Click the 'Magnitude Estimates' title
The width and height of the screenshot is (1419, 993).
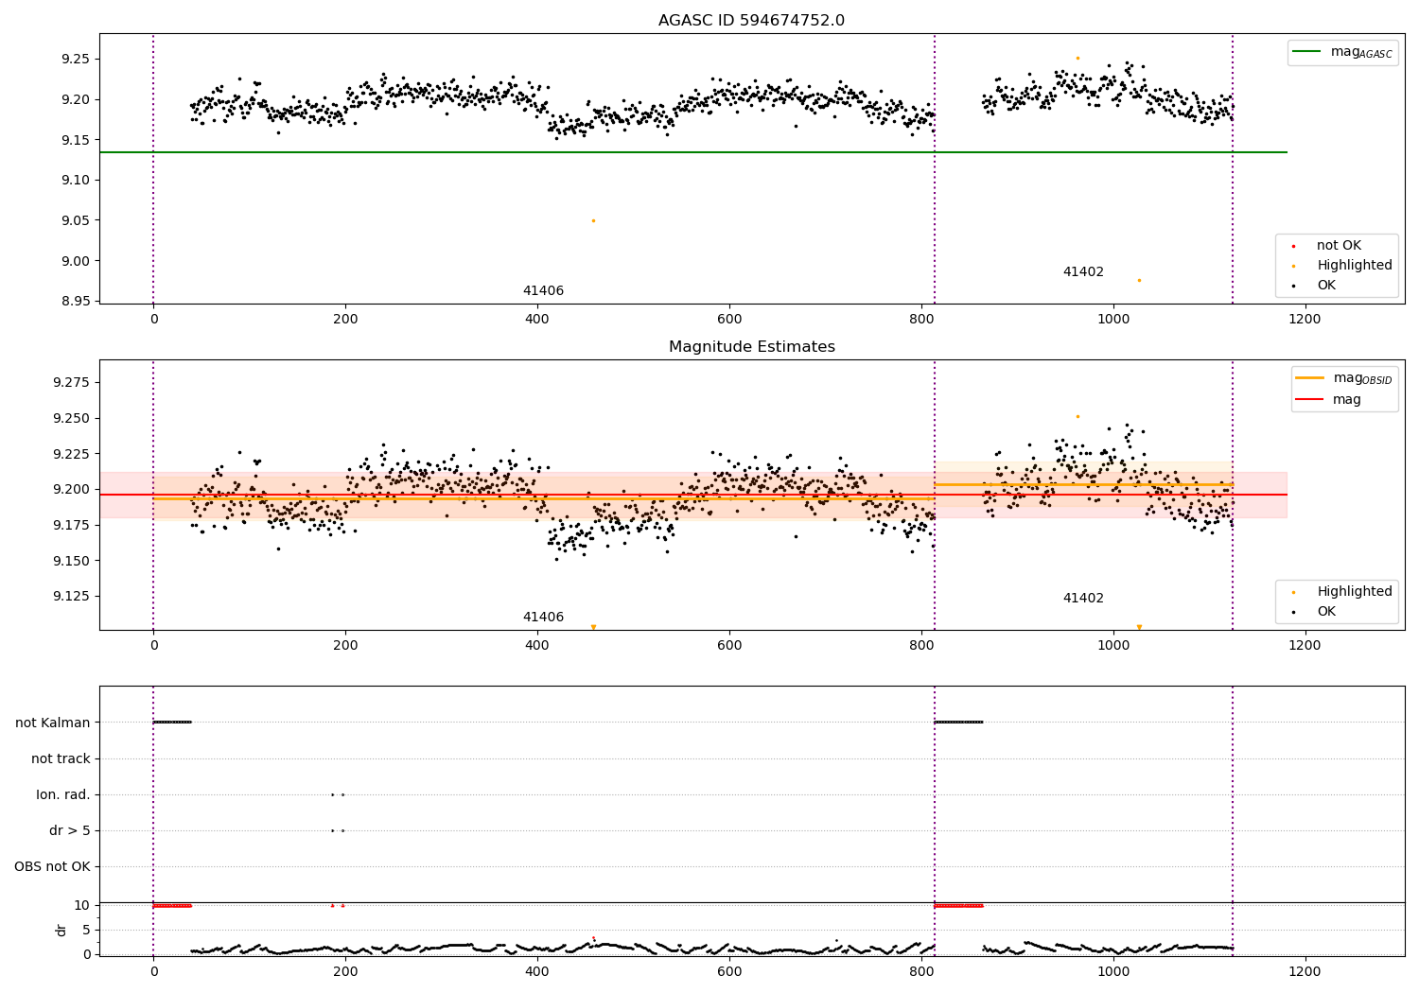click(x=752, y=347)
